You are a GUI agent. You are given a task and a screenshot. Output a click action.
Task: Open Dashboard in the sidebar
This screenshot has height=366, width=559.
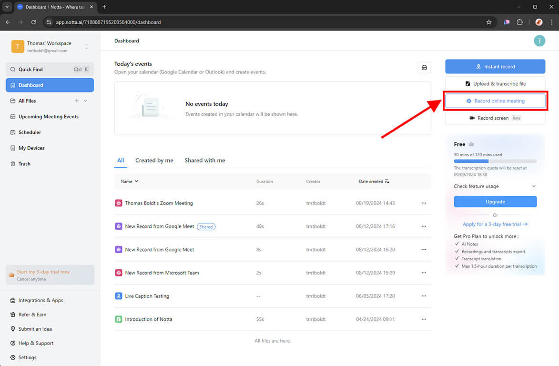(50, 85)
